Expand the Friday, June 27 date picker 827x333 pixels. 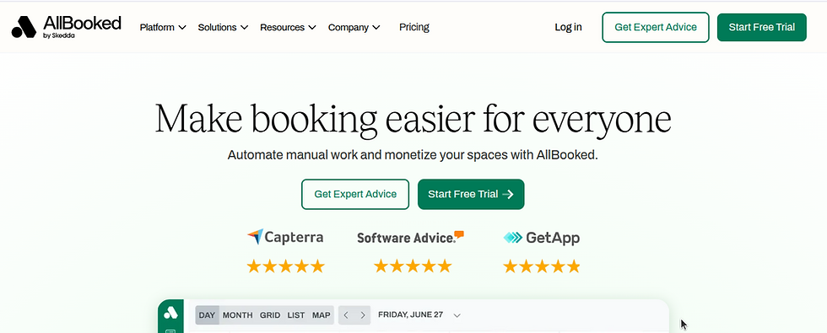click(x=420, y=315)
